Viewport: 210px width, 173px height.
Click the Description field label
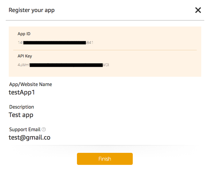[x=21, y=107]
